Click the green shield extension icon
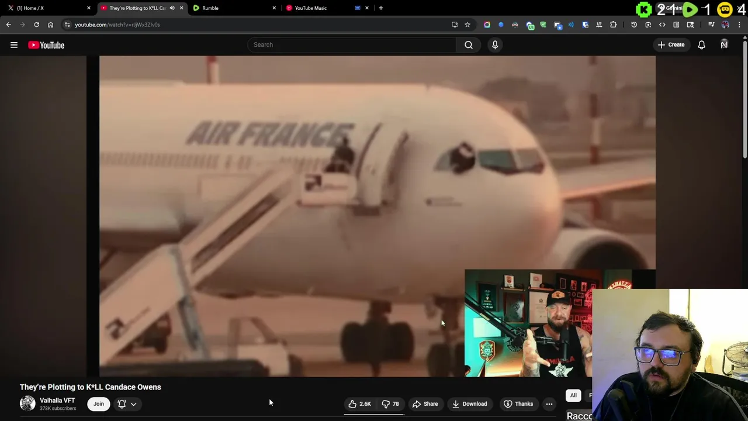748x421 pixels. (543, 25)
